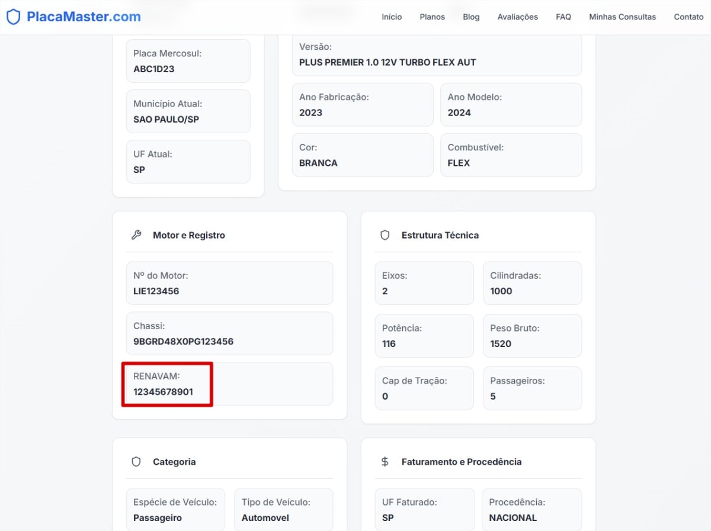The width and height of the screenshot is (711, 531).
Task: Select engine number LIE123456
Action: coord(156,291)
